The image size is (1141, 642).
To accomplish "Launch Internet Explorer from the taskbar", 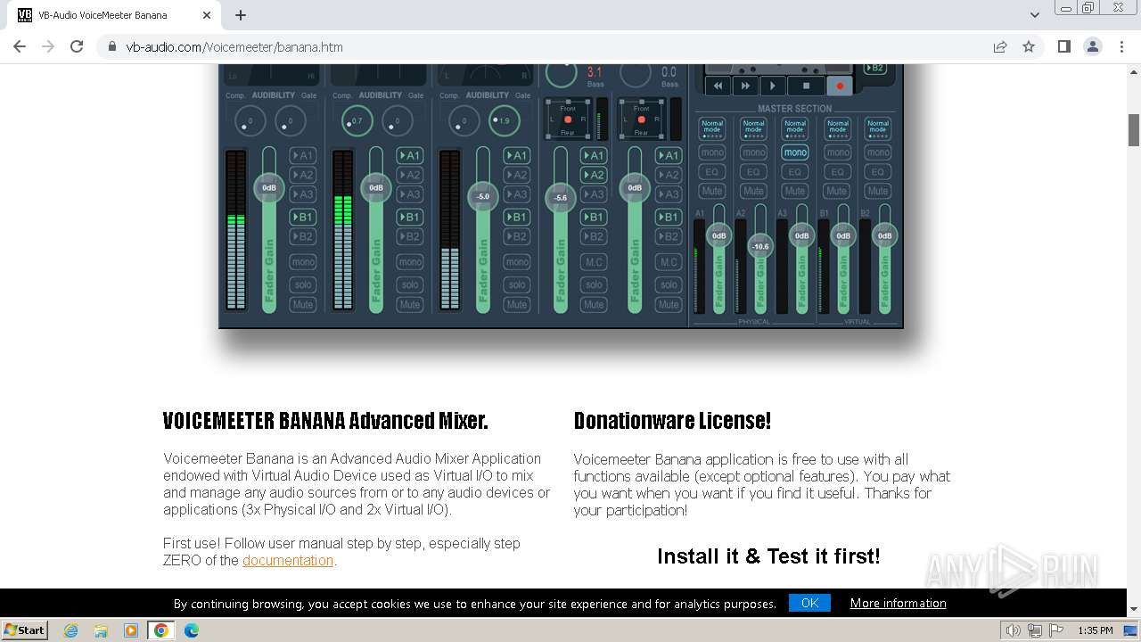I will [70, 630].
